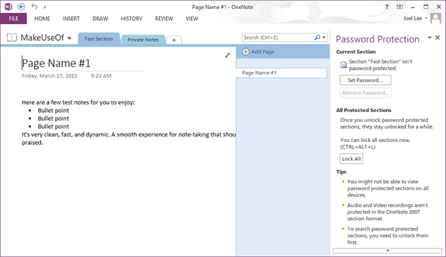
Task: Click the MakeUseOf notebook icon
Action: coord(12,38)
